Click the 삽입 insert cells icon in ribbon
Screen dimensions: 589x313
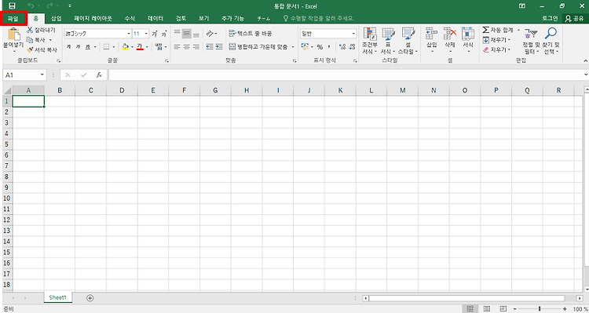click(432, 34)
